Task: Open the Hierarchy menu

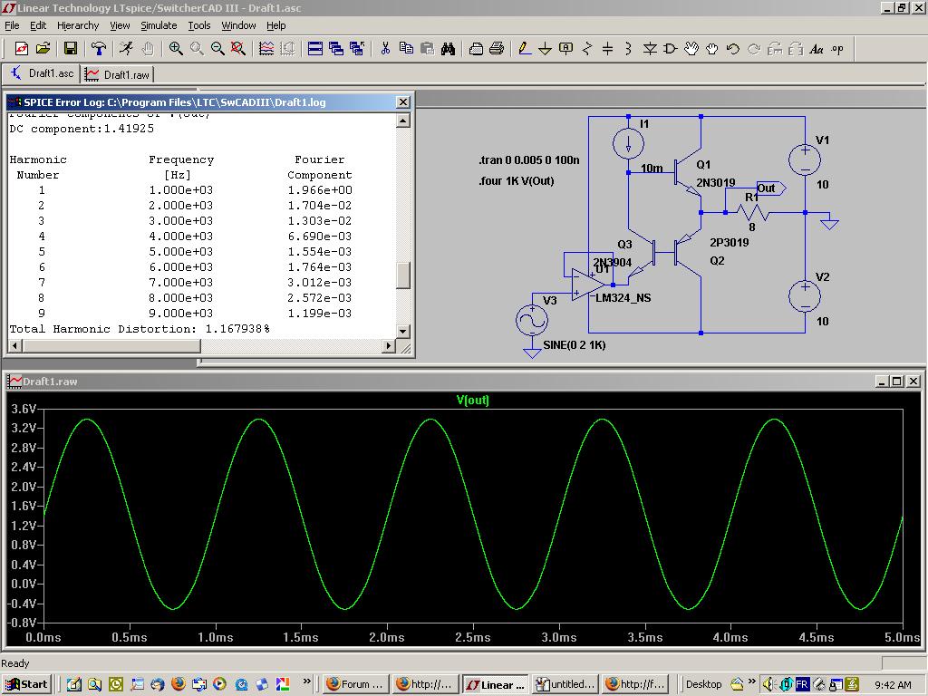Action: pyautogui.click(x=78, y=25)
